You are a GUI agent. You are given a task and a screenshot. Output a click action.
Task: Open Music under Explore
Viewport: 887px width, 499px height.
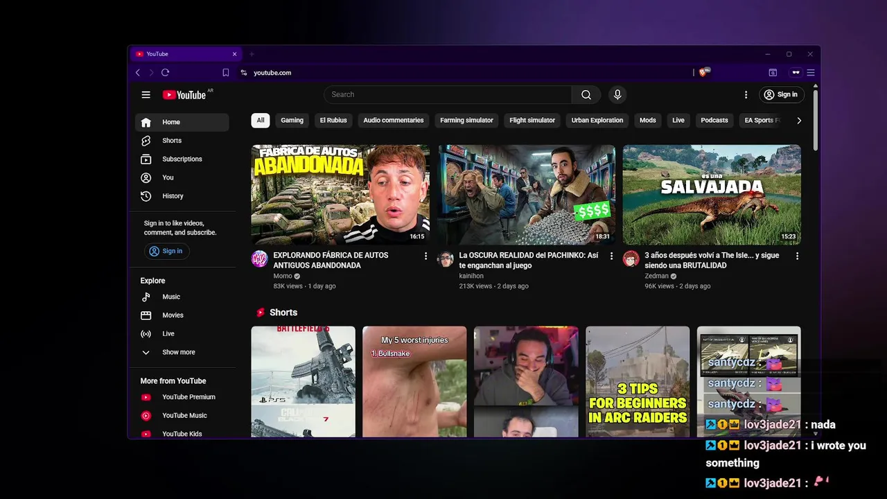point(182,297)
